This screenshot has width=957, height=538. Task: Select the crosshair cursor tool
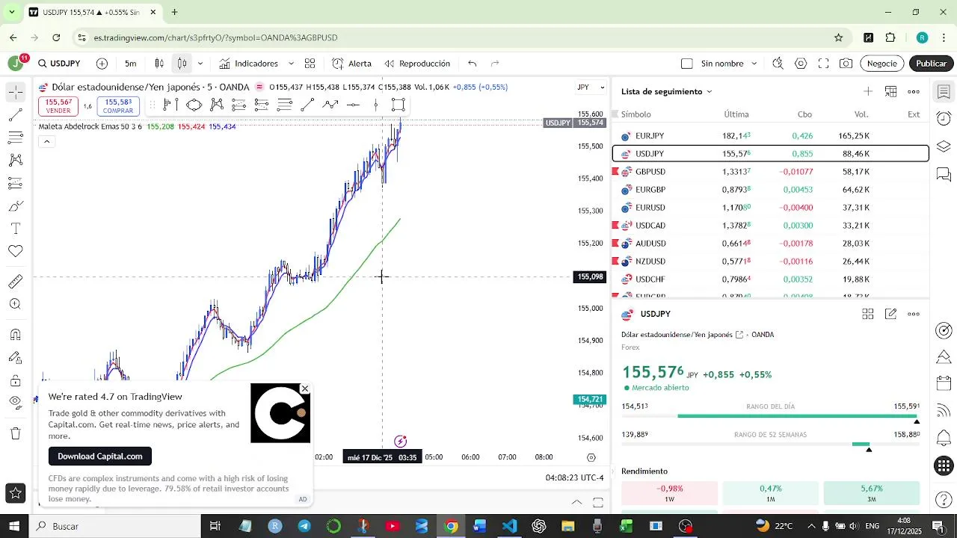pyautogui.click(x=15, y=92)
